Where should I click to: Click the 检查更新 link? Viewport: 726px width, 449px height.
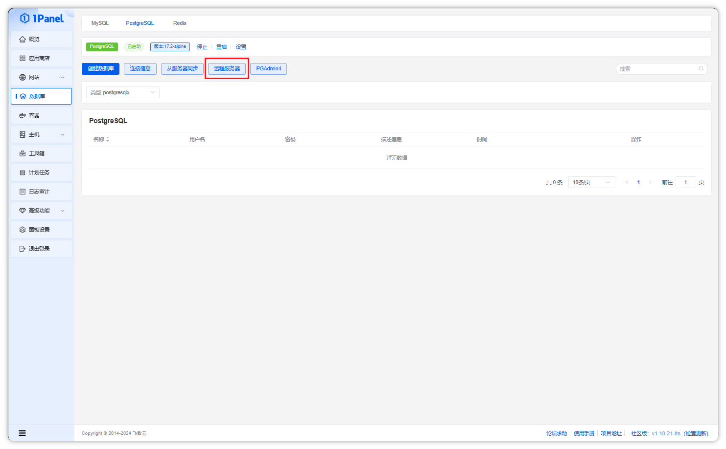pyautogui.click(x=696, y=433)
